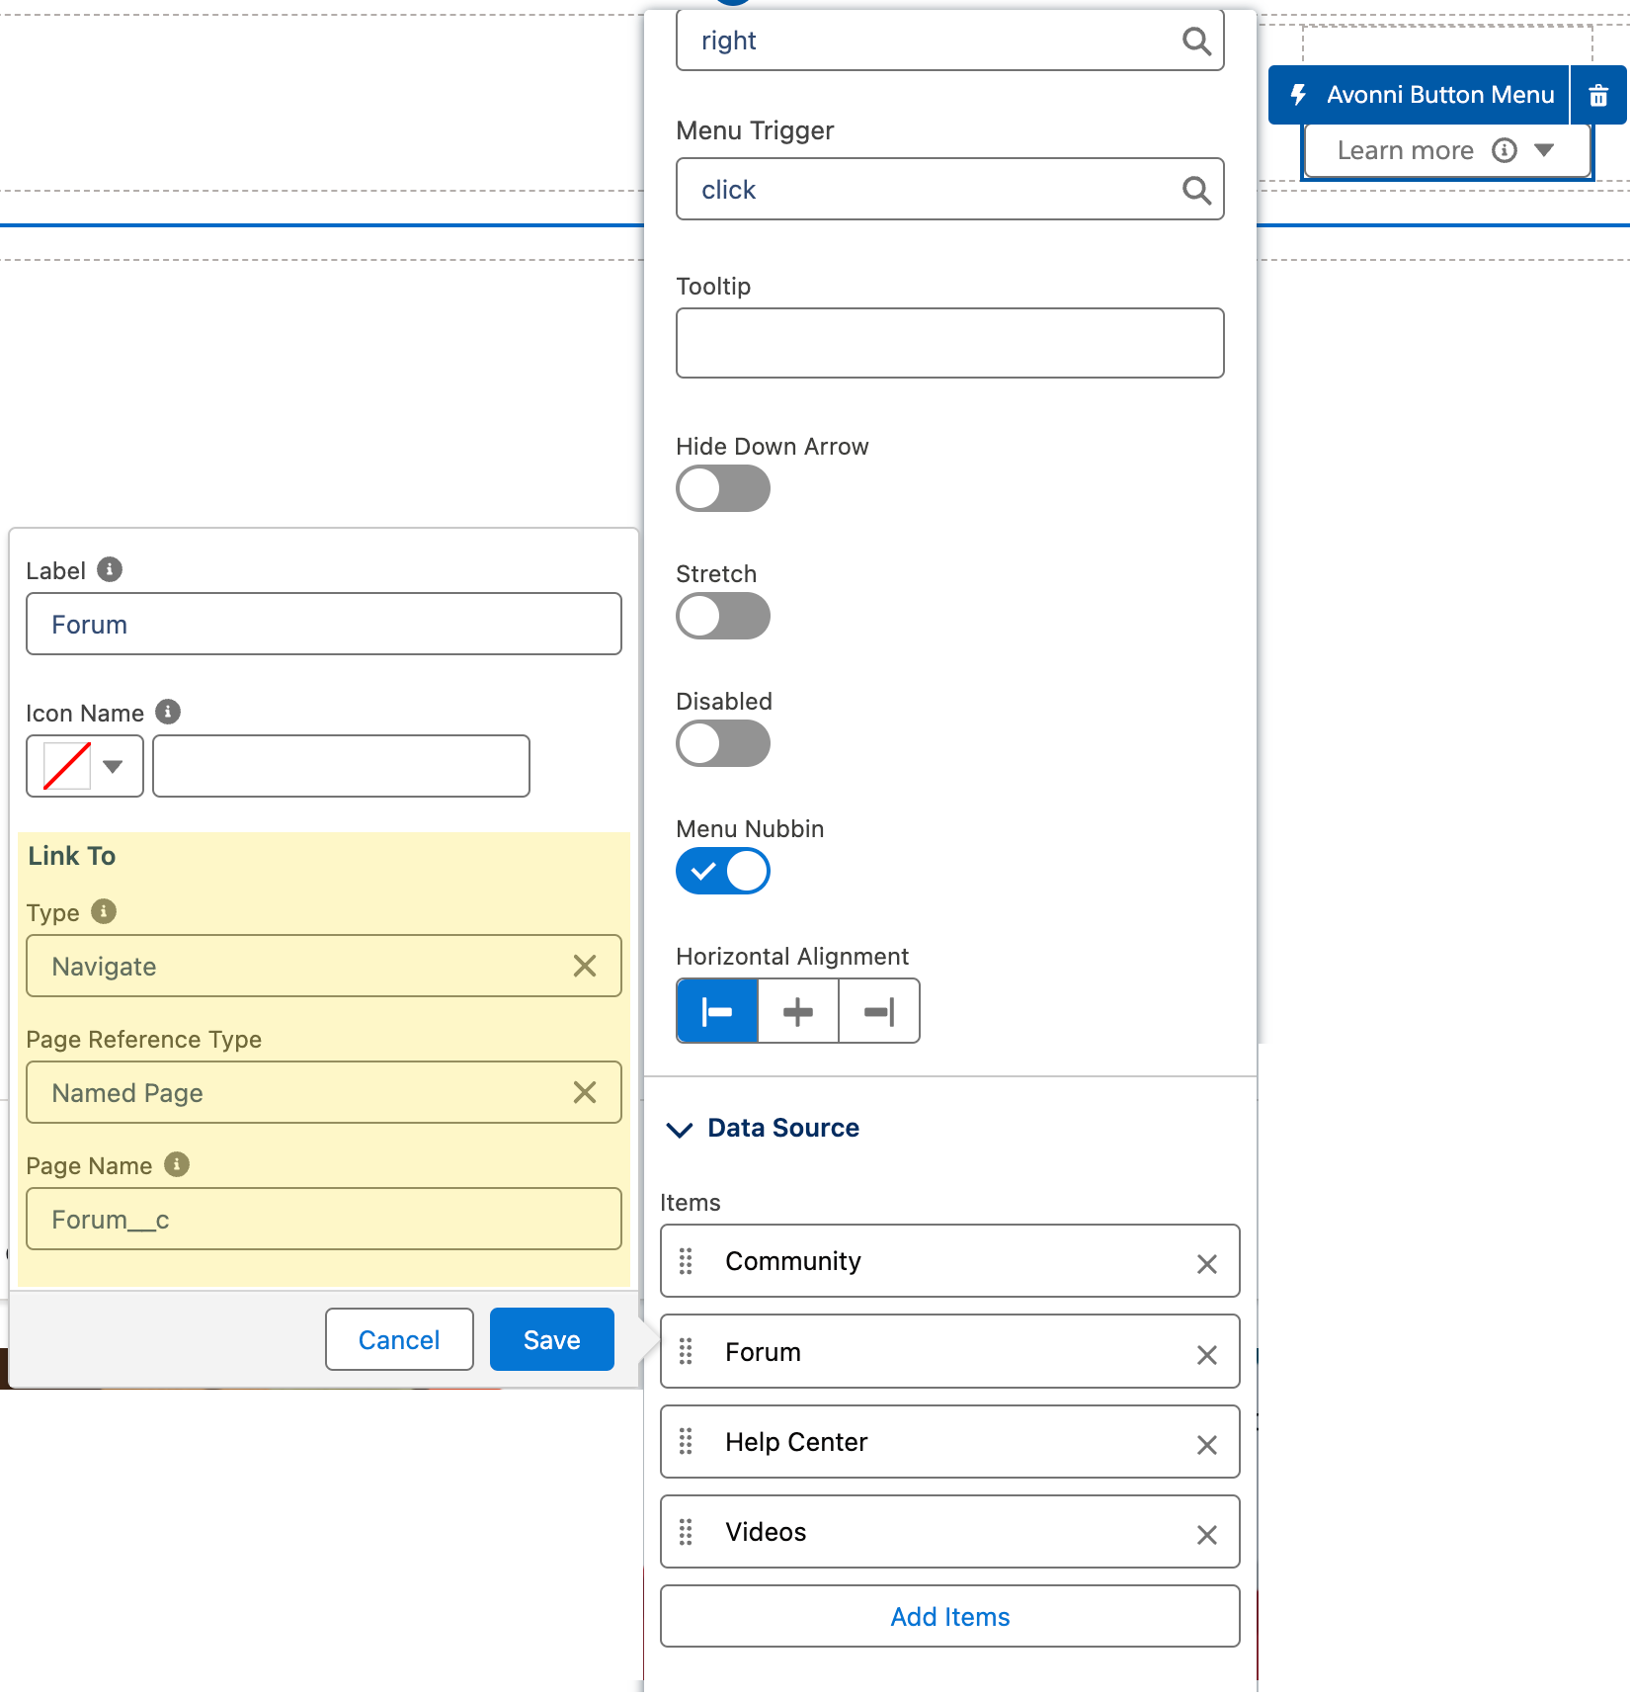Collapse the Data Source section
Screen dimensions: 1630x1698
pos(680,1129)
